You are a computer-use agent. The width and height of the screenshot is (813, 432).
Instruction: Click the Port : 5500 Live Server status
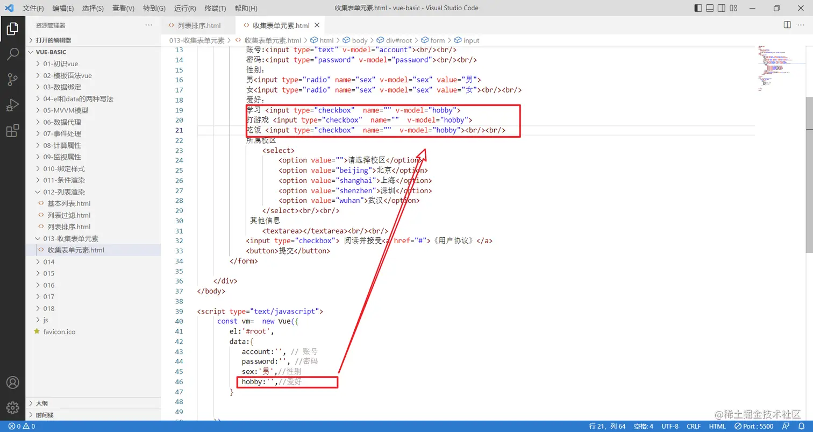point(754,427)
